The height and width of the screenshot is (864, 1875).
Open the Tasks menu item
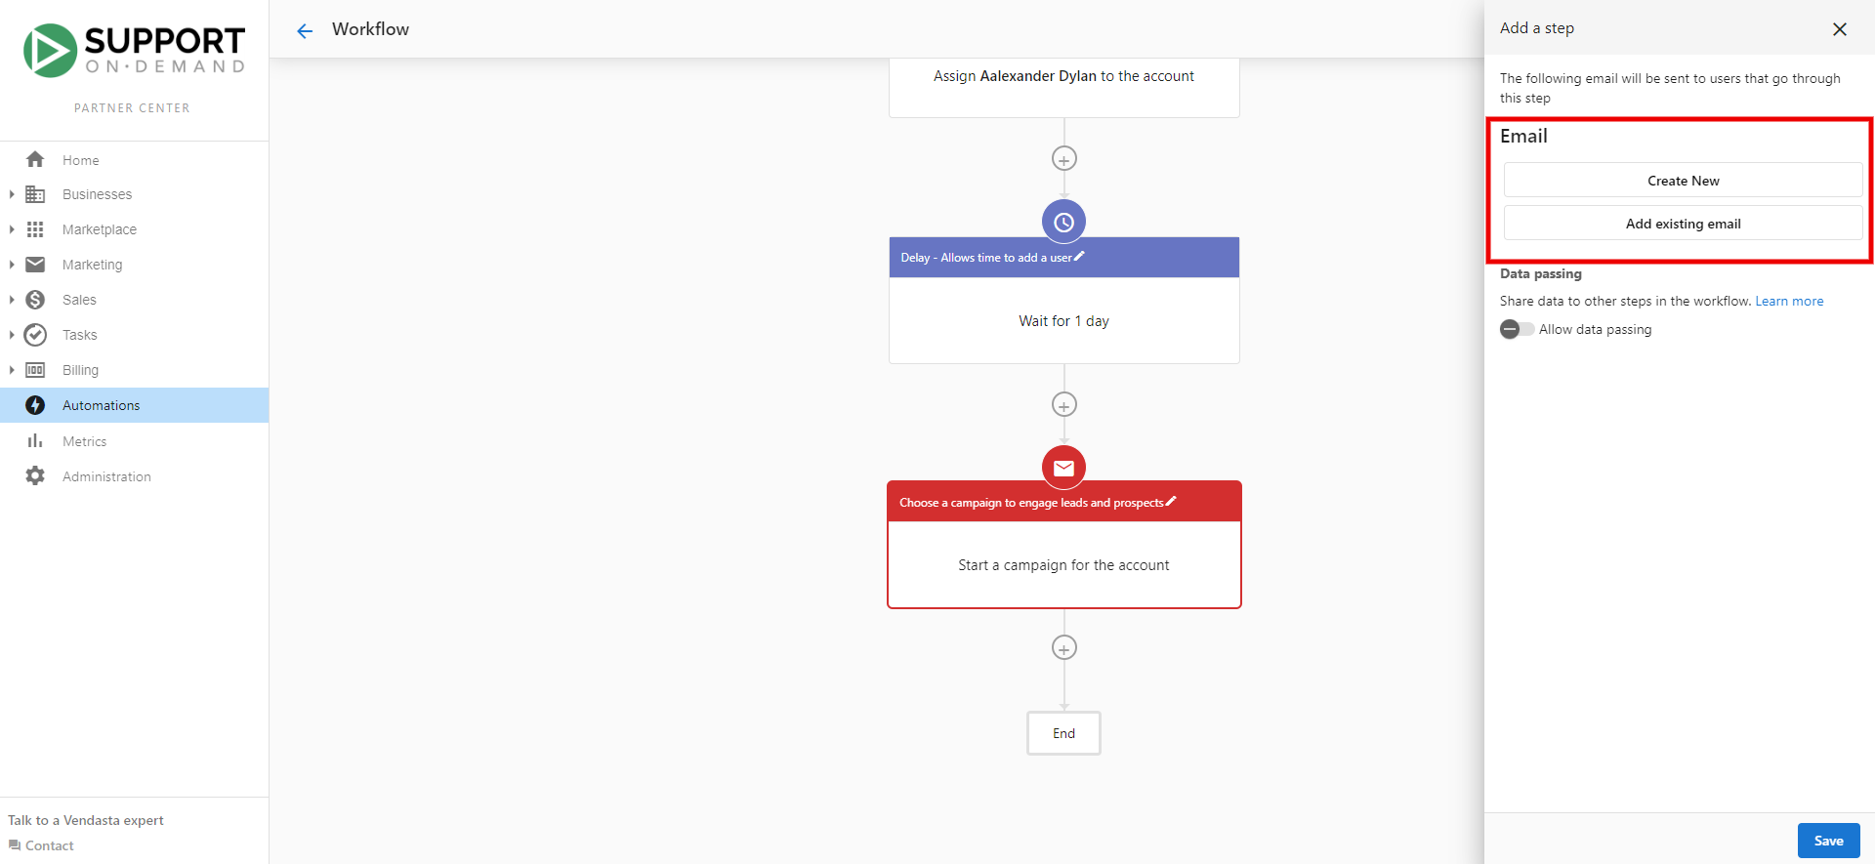point(134,335)
